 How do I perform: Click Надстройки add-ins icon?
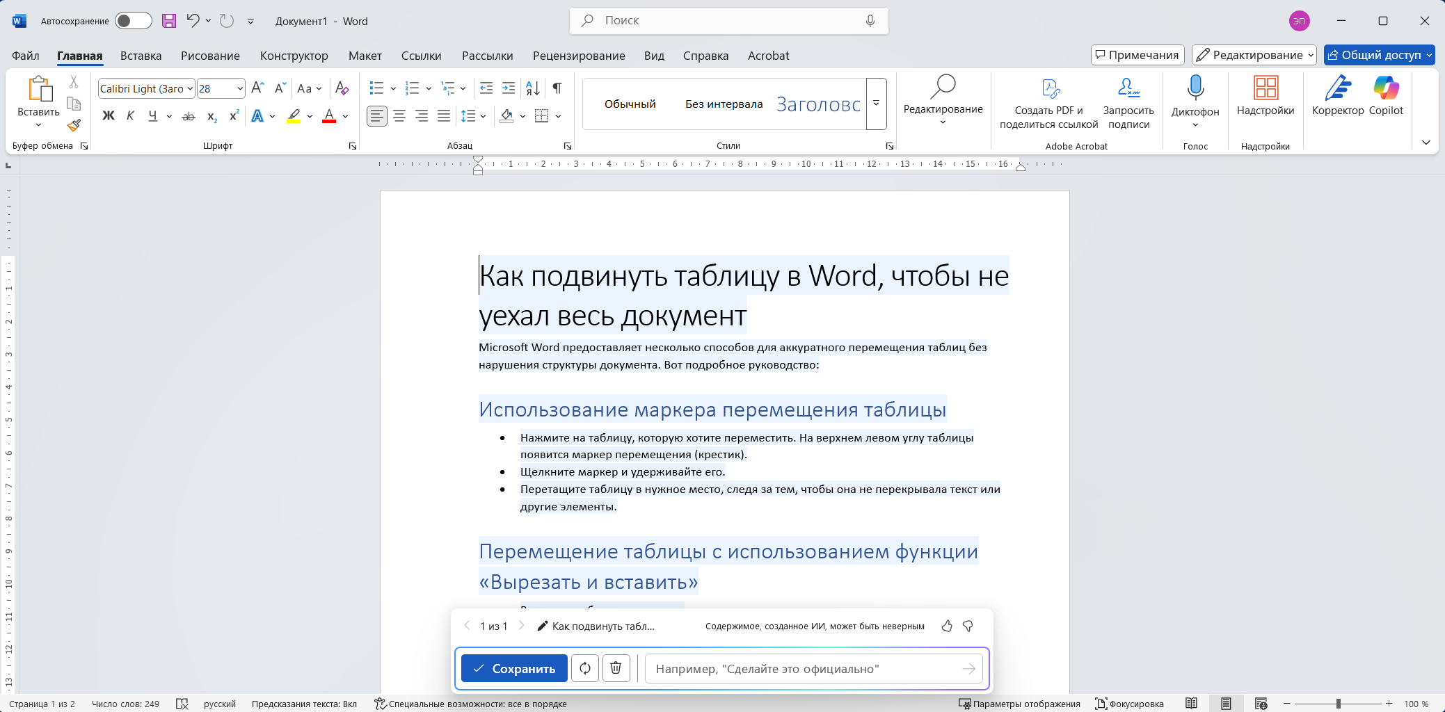tap(1266, 96)
